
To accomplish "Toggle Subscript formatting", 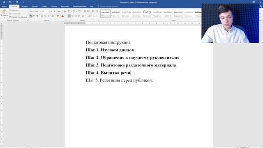I will coord(45,16).
